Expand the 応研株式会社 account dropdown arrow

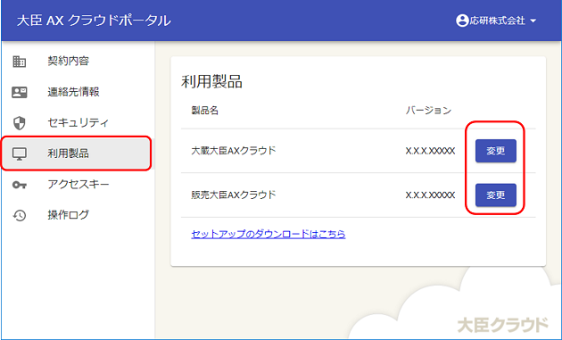coord(533,21)
